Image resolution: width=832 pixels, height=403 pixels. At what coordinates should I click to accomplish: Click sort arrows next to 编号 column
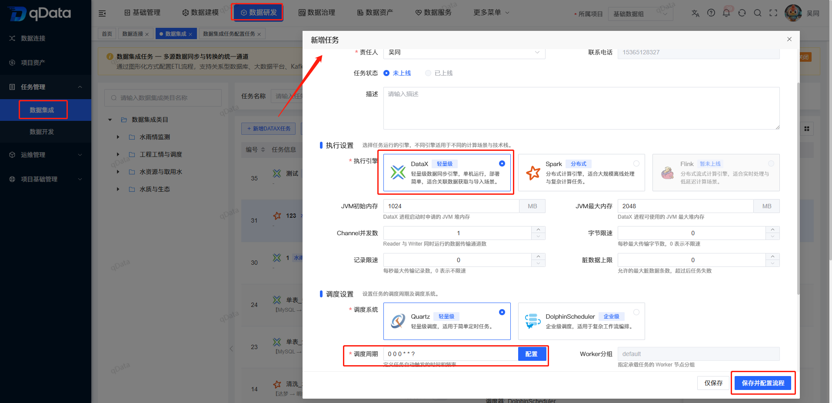[263, 150]
